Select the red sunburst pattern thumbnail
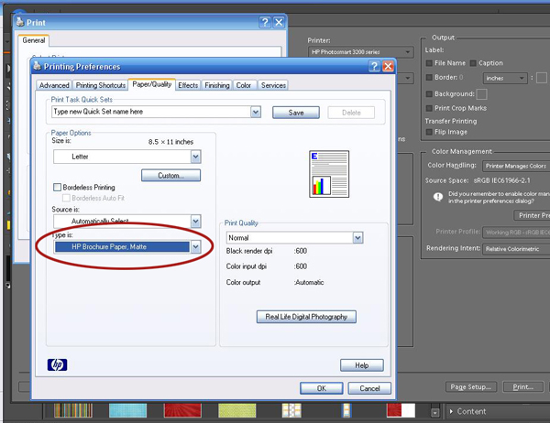 pos(182,410)
